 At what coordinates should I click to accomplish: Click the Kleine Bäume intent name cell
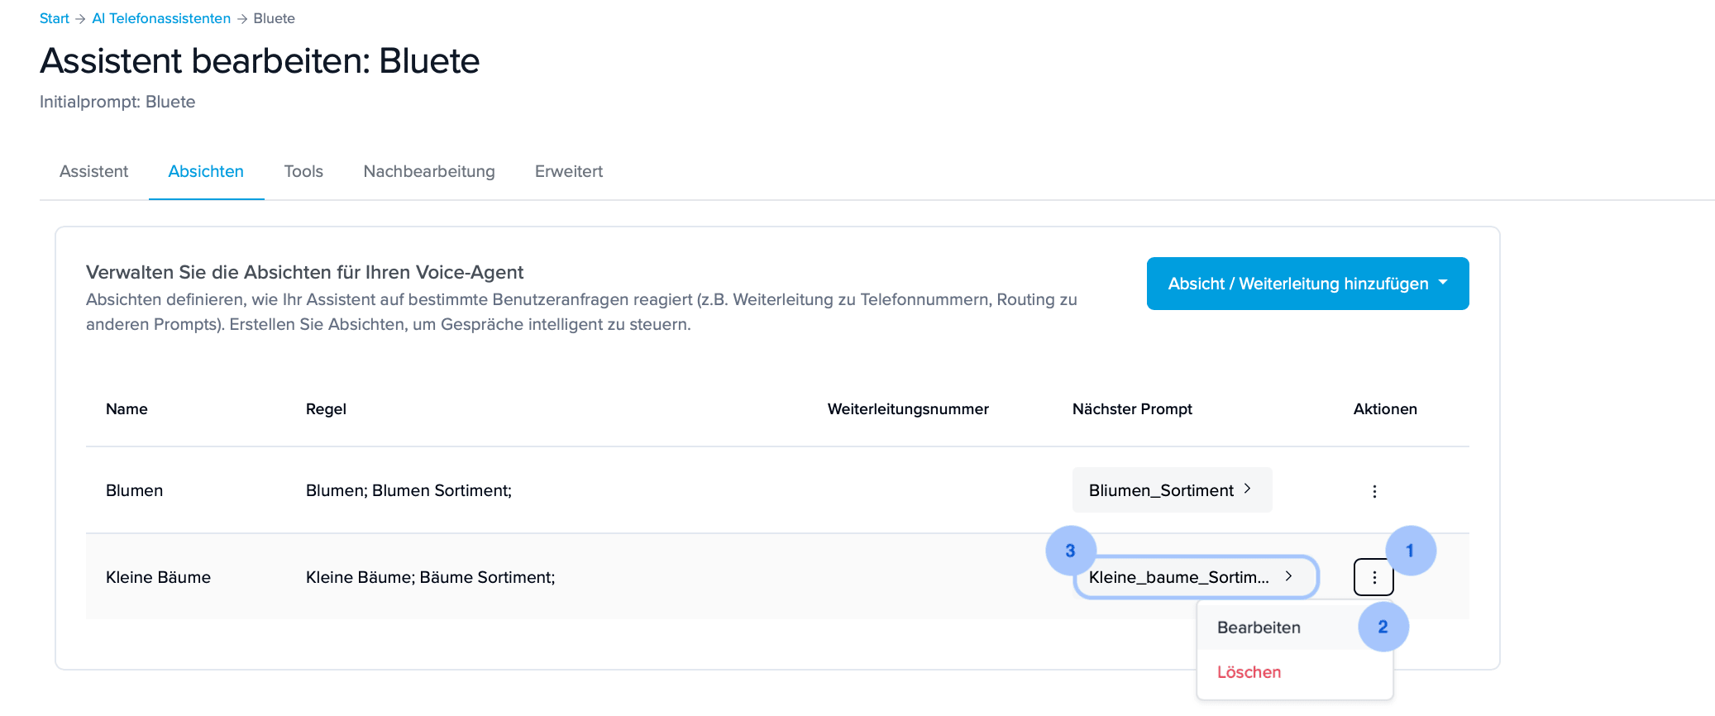158,577
